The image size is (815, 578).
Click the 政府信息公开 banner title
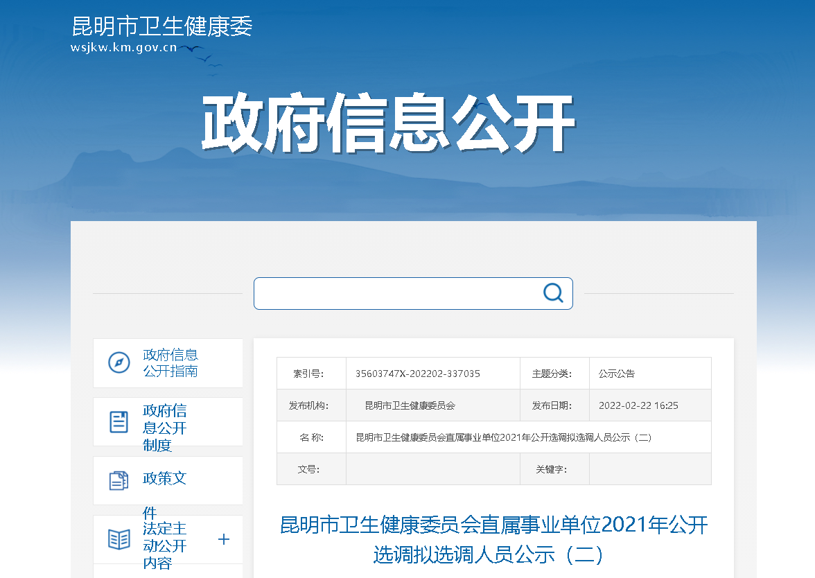388,124
